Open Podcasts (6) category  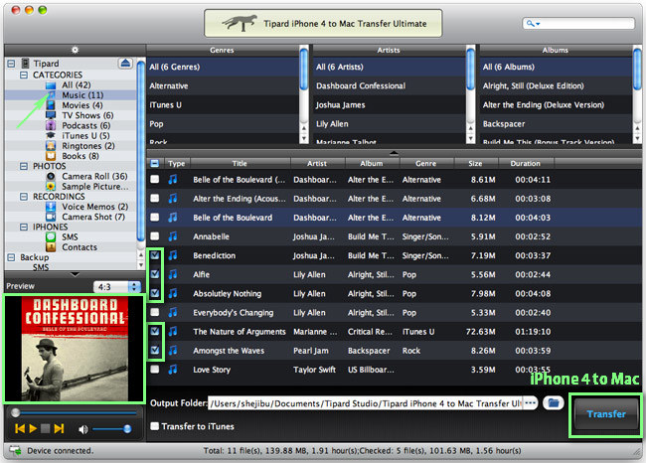point(85,125)
